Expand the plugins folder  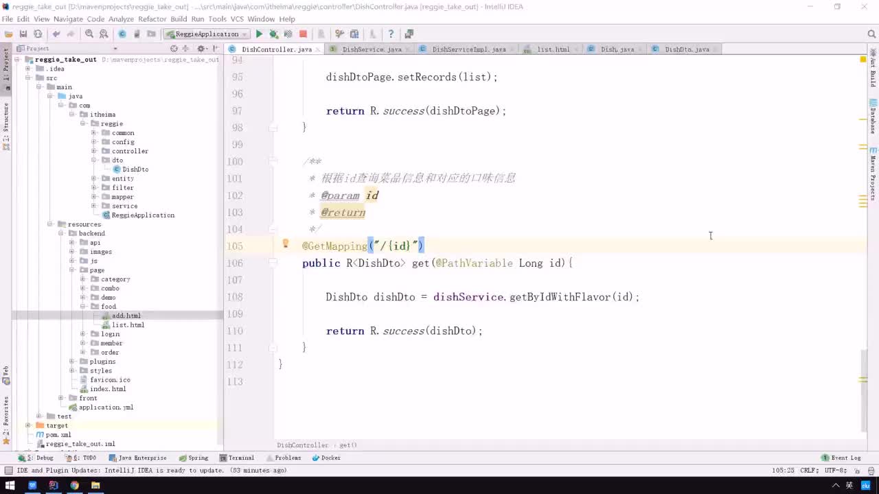[x=72, y=362]
